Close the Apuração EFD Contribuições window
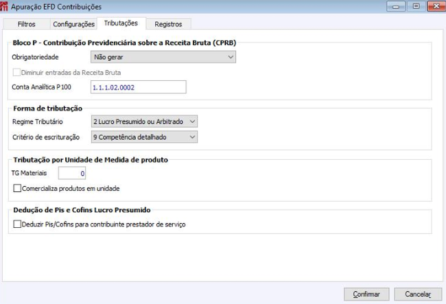 (x=436, y=6)
